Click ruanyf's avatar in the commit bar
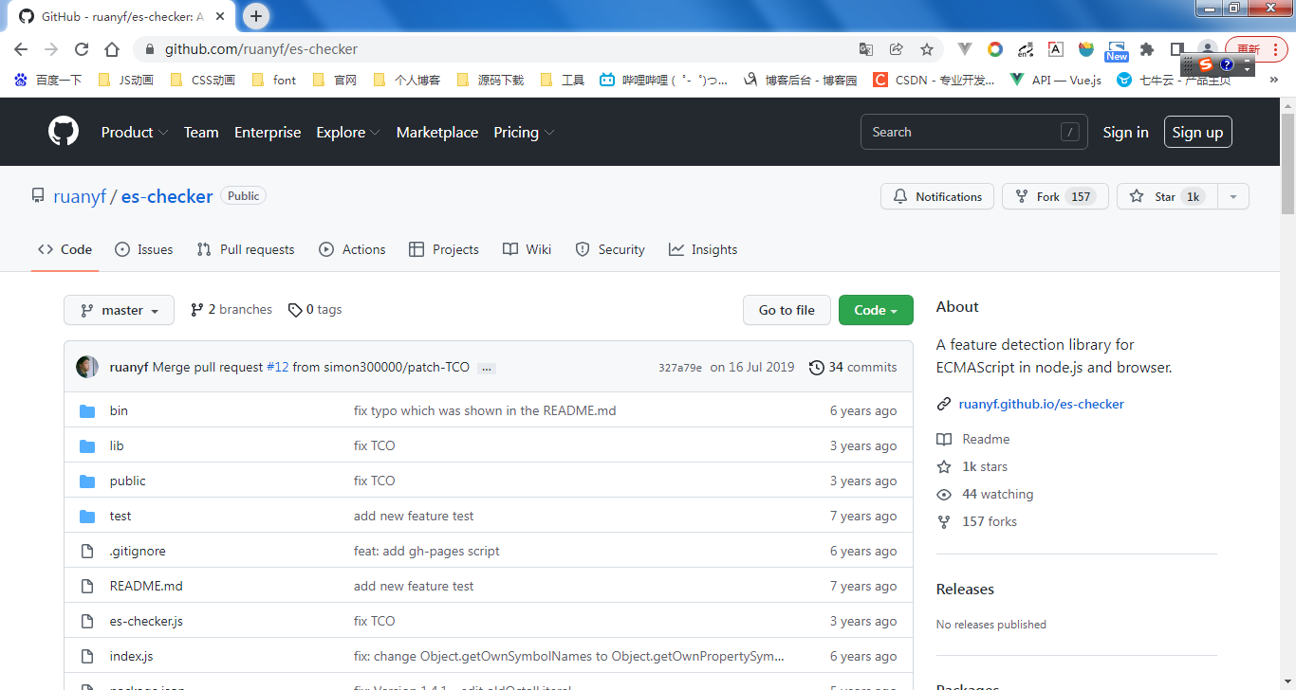The width and height of the screenshot is (1296, 690). (x=87, y=367)
